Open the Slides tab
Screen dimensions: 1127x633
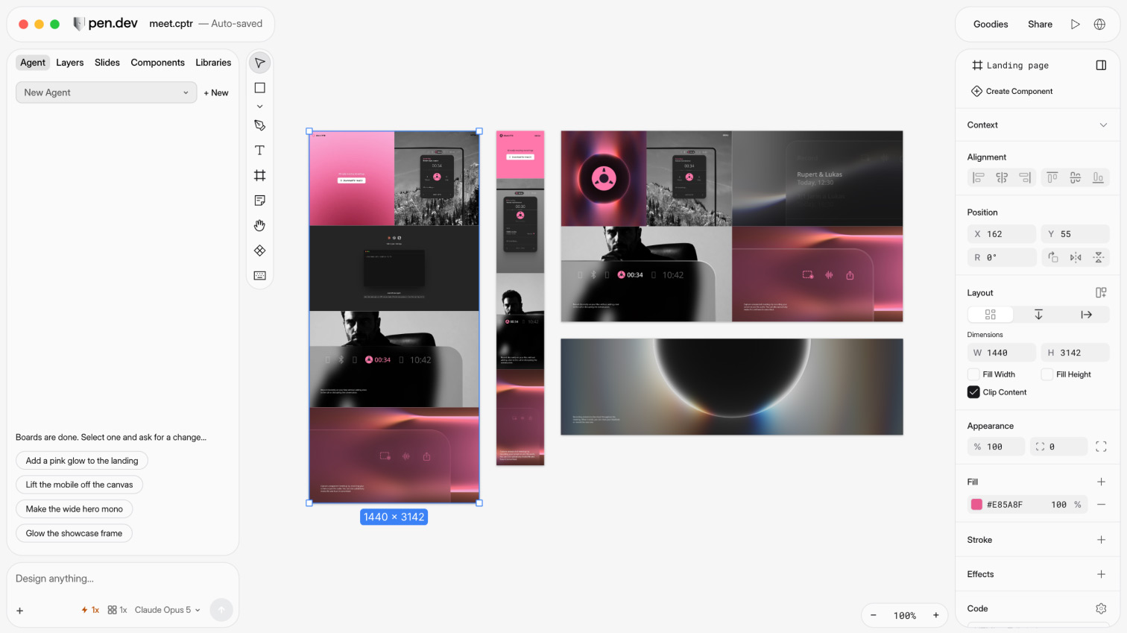pos(107,63)
